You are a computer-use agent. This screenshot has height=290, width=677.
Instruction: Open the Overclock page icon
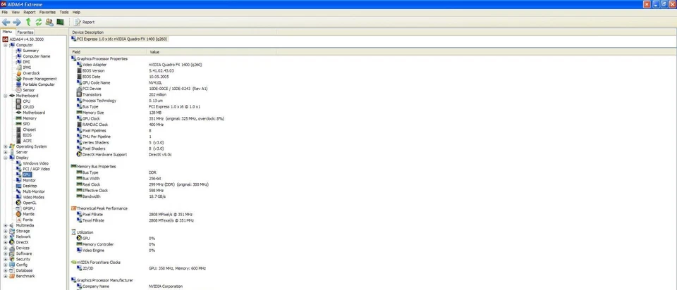[x=18, y=73]
